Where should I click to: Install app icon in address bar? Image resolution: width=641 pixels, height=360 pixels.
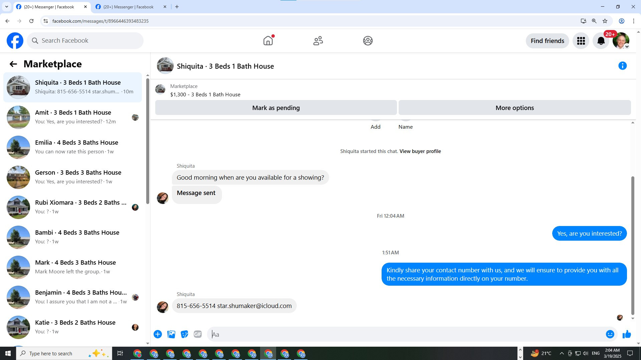pos(584,21)
